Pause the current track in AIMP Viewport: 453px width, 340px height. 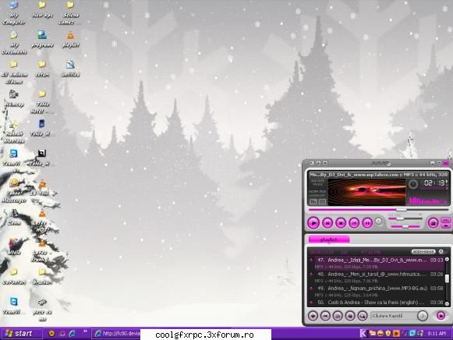pos(327,223)
